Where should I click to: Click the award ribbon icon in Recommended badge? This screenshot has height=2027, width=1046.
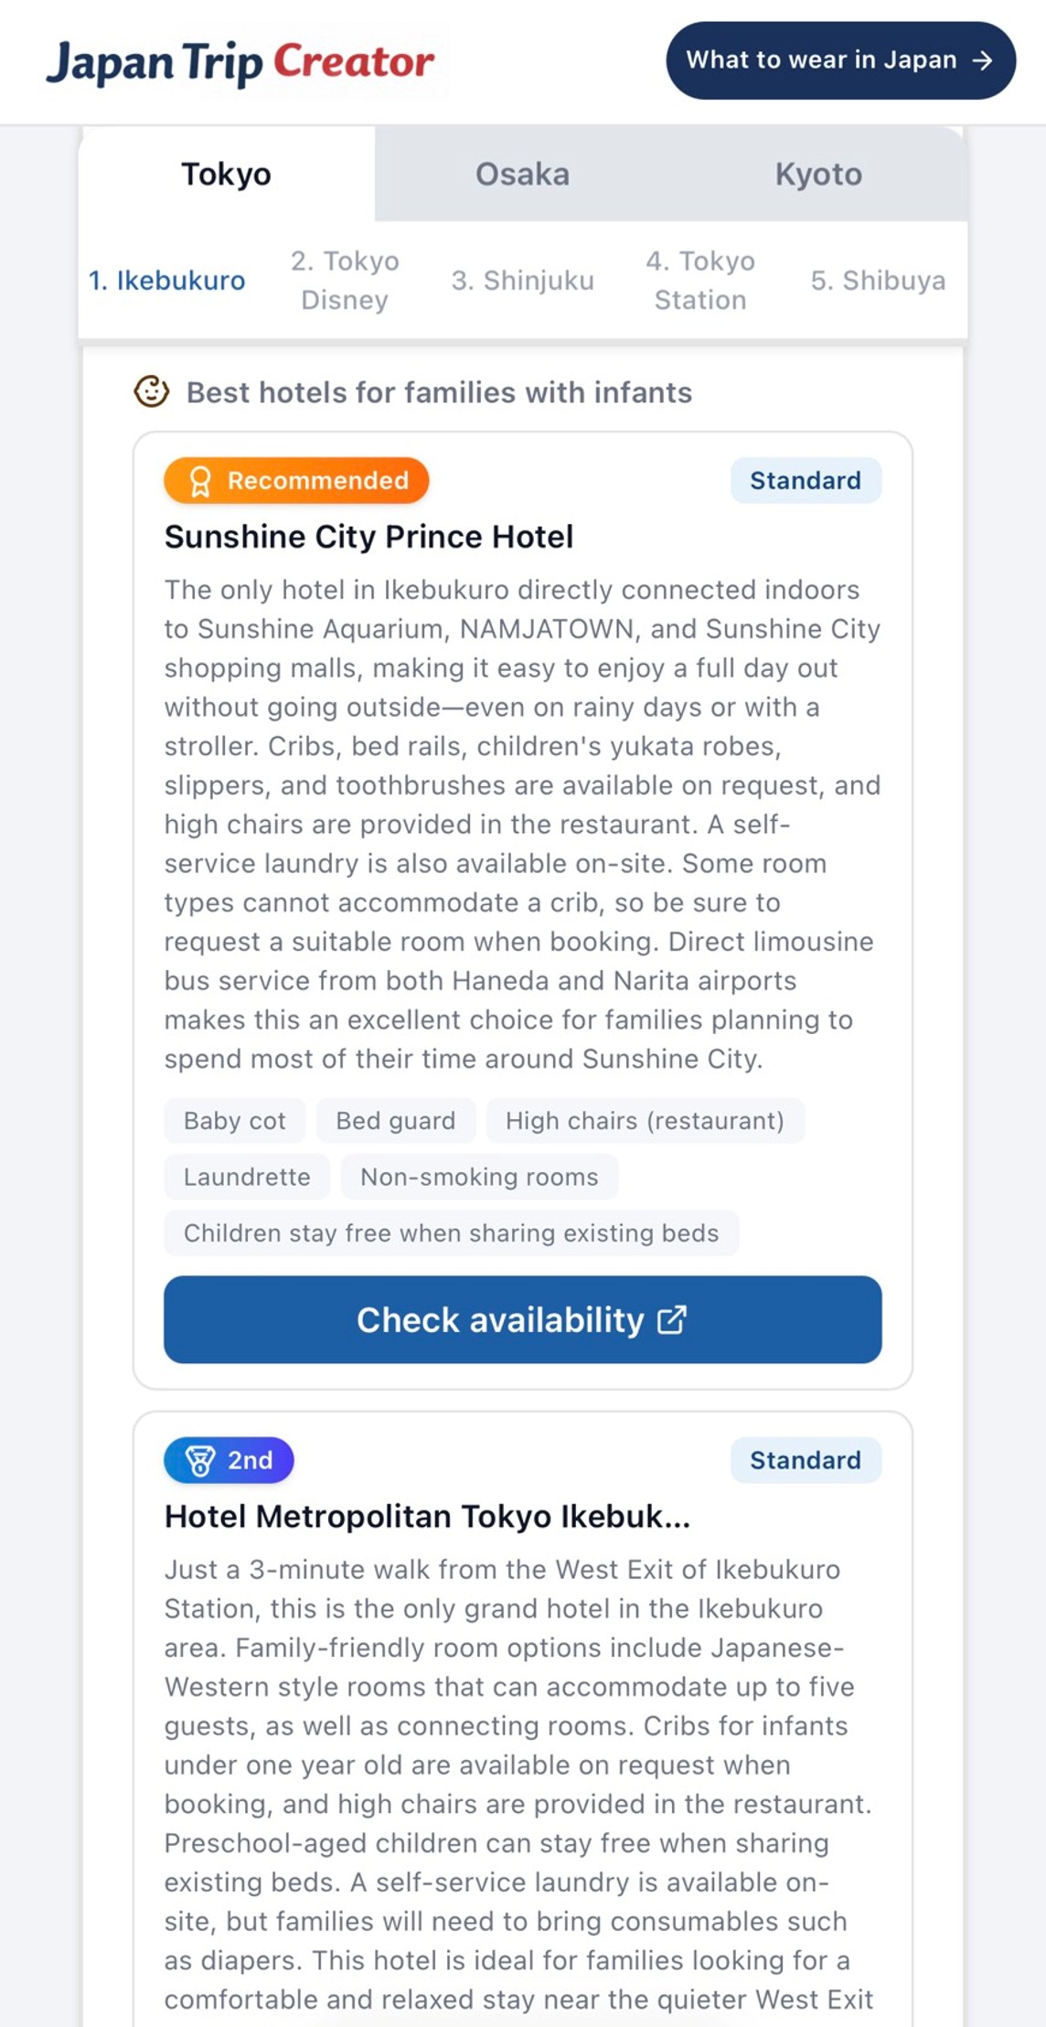point(199,481)
